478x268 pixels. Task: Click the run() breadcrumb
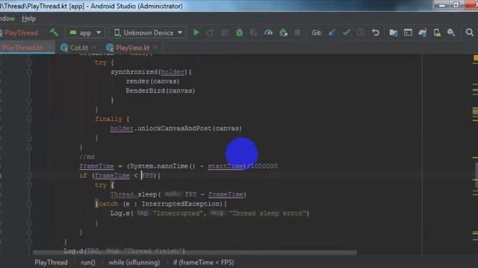[x=88, y=262]
